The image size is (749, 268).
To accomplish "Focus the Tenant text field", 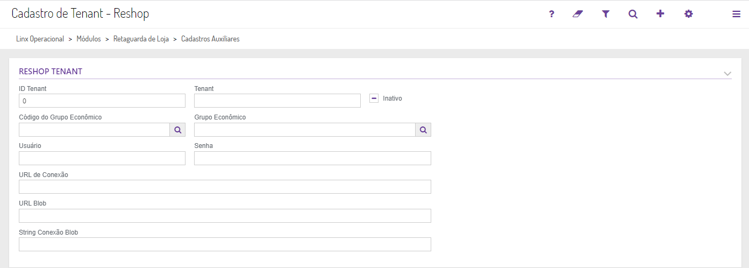I will click(277, 101).
